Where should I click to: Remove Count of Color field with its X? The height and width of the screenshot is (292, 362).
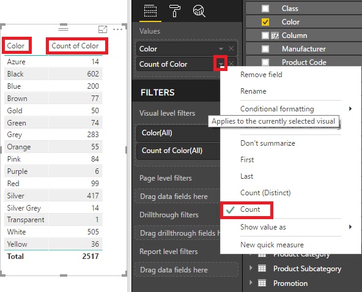231,64
